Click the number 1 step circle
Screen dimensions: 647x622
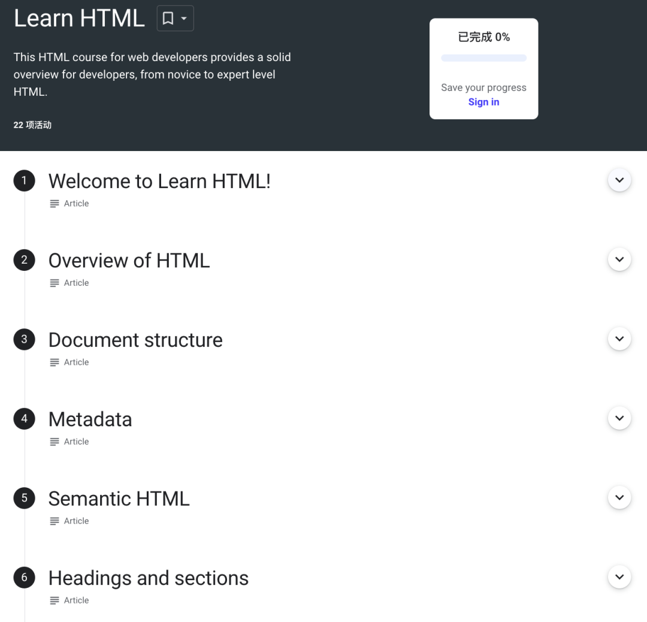(x=25, y=181)
